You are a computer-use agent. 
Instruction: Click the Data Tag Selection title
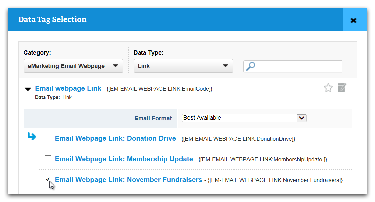point(52,19)
